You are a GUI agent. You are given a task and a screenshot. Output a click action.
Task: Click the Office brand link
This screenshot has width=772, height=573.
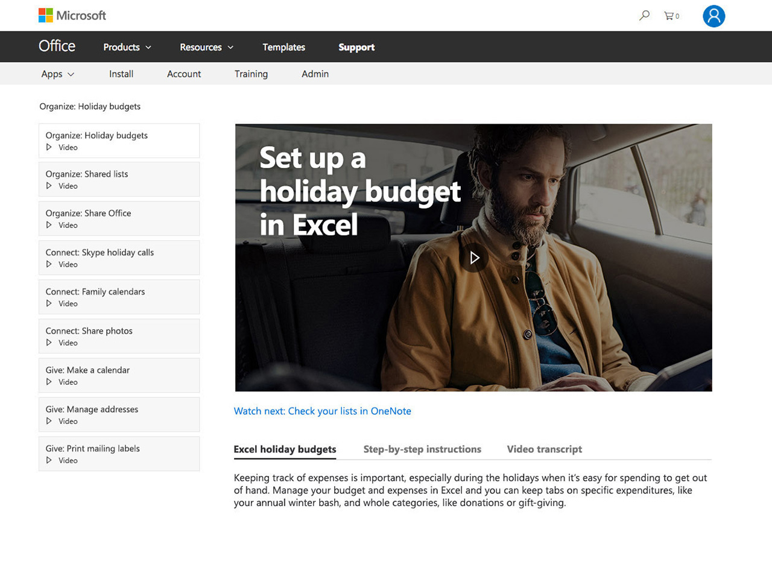coord(57,46)
